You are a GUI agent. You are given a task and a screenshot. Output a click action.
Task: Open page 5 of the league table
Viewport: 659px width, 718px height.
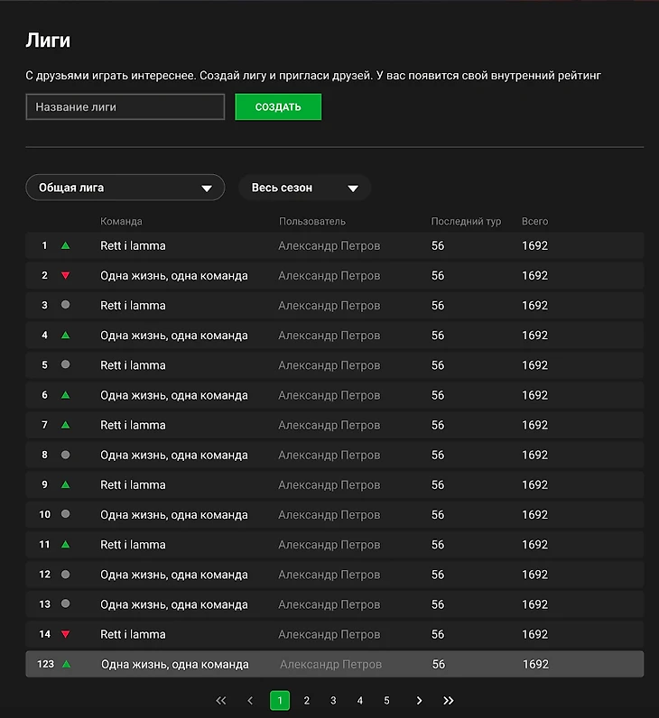pos(386,701)
